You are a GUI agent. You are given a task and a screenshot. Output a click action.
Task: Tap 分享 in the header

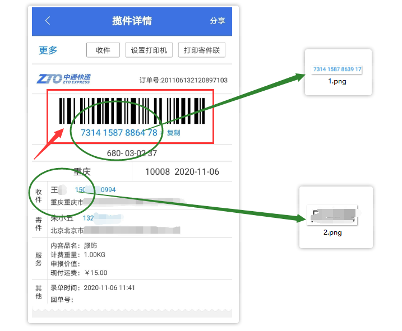218,21
